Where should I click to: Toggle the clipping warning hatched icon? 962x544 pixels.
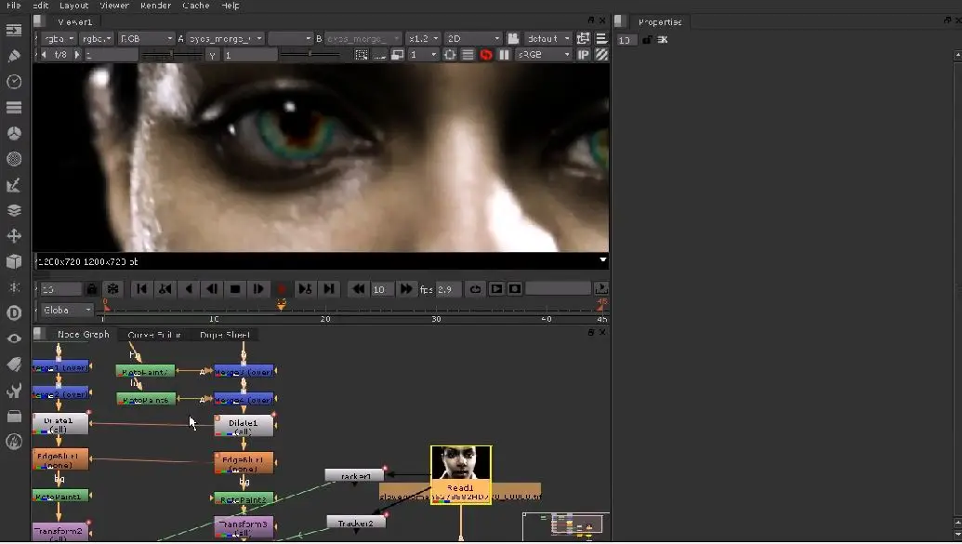601,55
